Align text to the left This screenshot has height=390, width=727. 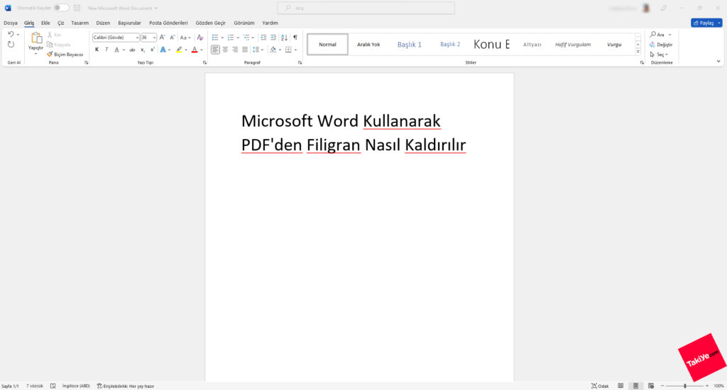coord(215,50)
